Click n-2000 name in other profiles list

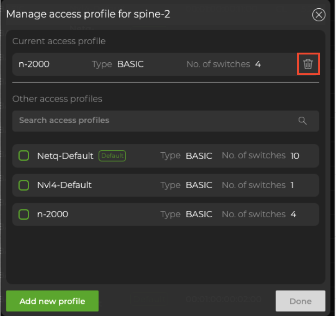click(52, 214)
